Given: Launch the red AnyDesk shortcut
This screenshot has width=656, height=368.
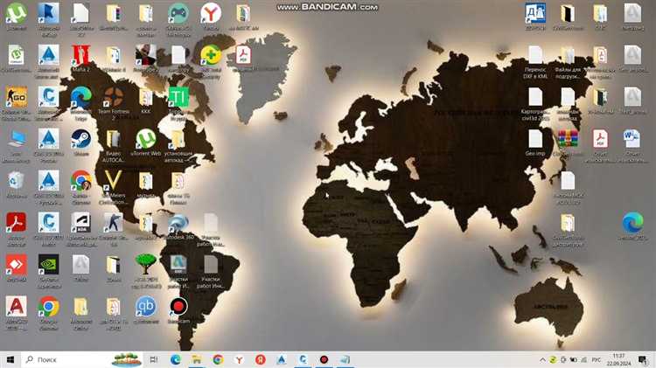Looking at the screenshot, I should click(17, 267).
